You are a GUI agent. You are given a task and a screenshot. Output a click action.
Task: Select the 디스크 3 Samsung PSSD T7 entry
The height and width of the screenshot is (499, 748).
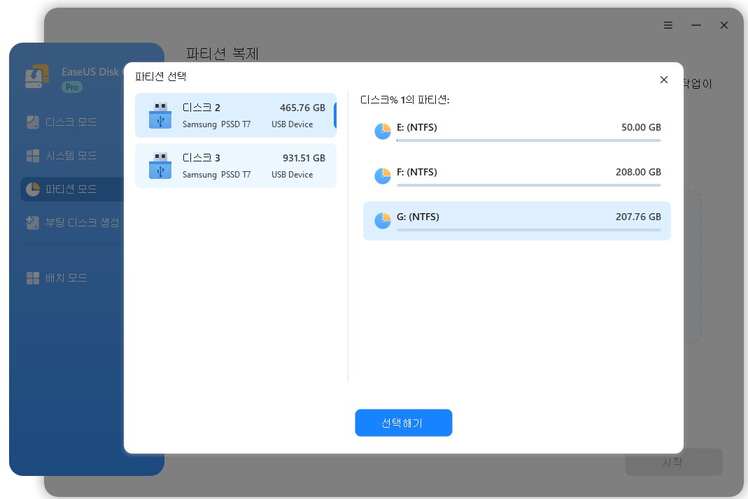(236, 166)
